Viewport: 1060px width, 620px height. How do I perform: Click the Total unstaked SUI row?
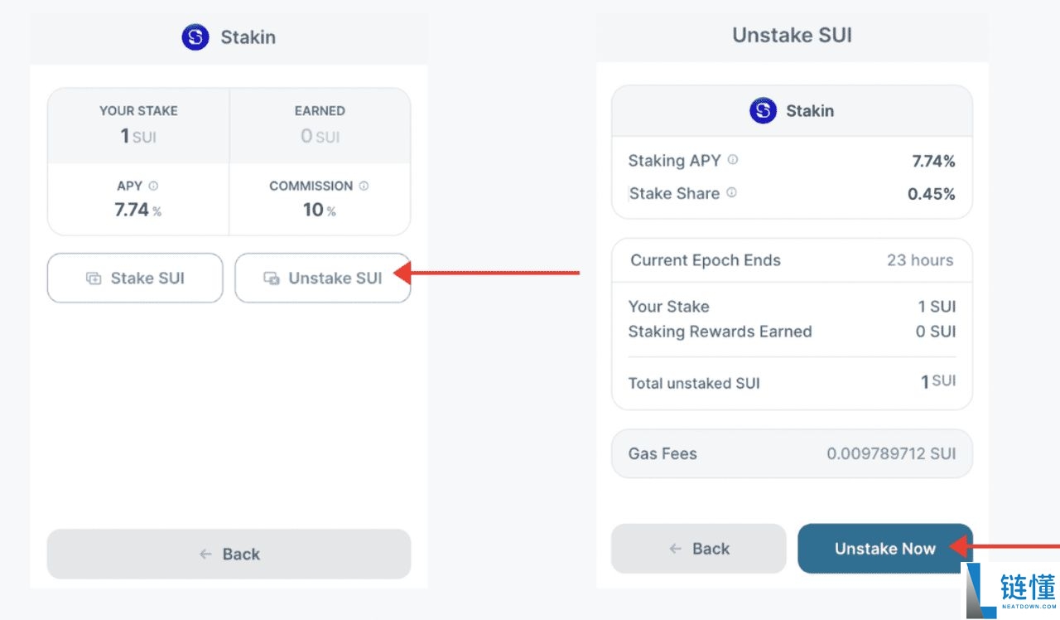792,383
